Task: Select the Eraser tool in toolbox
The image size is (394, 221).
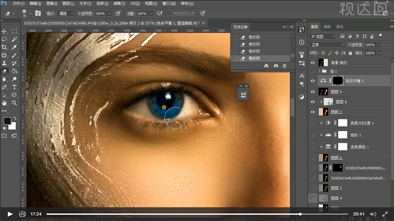Action: 4,71
